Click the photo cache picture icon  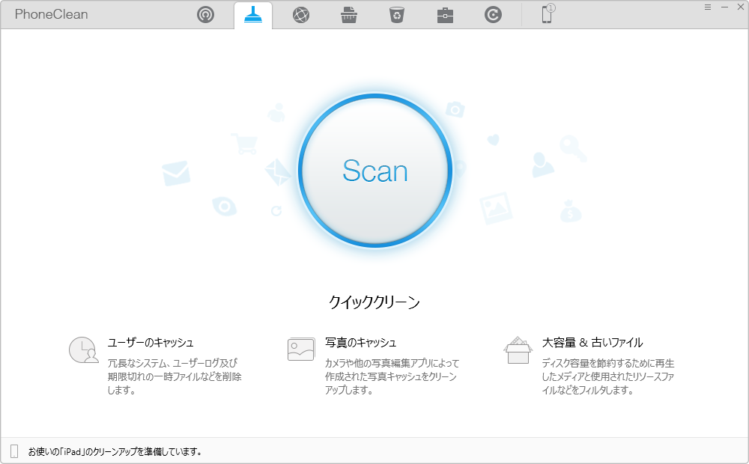pos(301,349)
